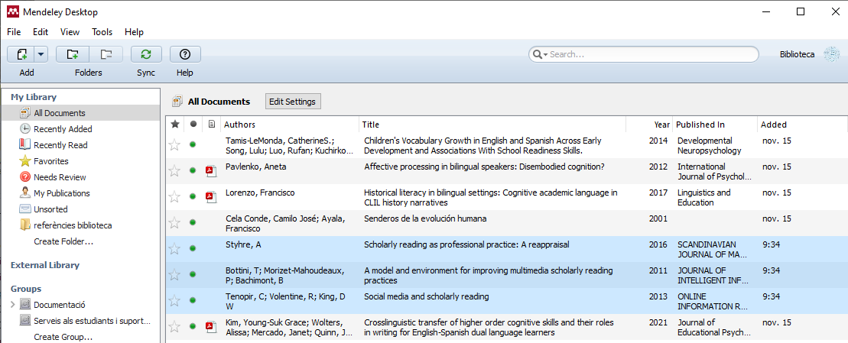The width and height of the screenshot is (848, 343).
Task: Toggle favorite star for Cela Conde row
Action: click(174, 222)
